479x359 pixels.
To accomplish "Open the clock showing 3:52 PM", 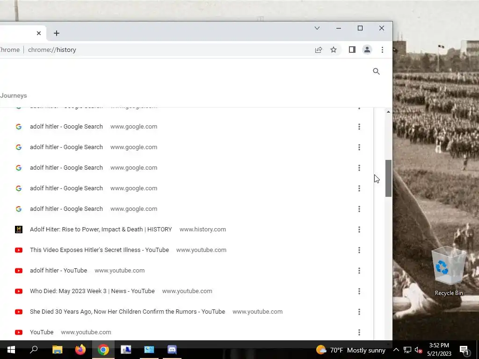I will 439,350.
